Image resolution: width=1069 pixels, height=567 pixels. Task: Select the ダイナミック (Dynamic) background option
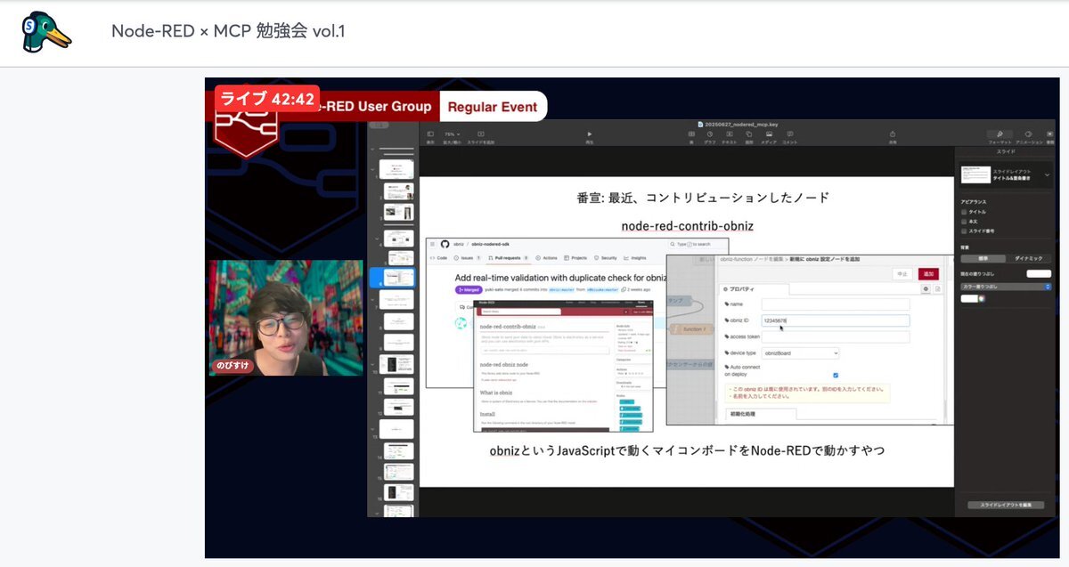coord(1028,258)
